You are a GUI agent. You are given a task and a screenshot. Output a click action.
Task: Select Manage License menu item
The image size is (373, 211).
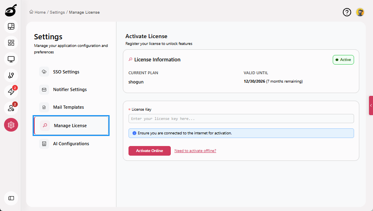click(71, 126)
